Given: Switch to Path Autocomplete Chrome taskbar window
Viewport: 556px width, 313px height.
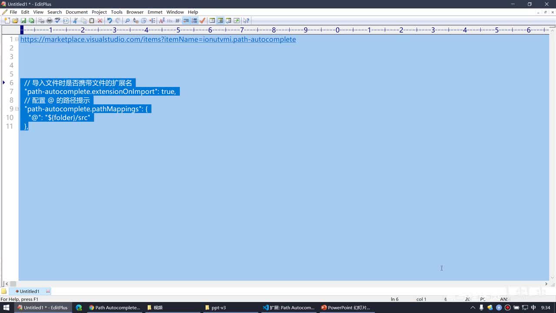Looking at the screenshot, I should [x=115, y=307].
